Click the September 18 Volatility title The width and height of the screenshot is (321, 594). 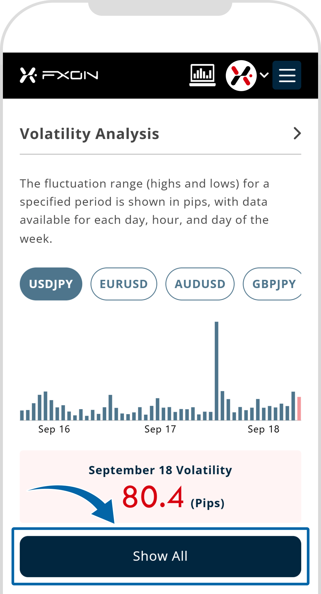160,470
